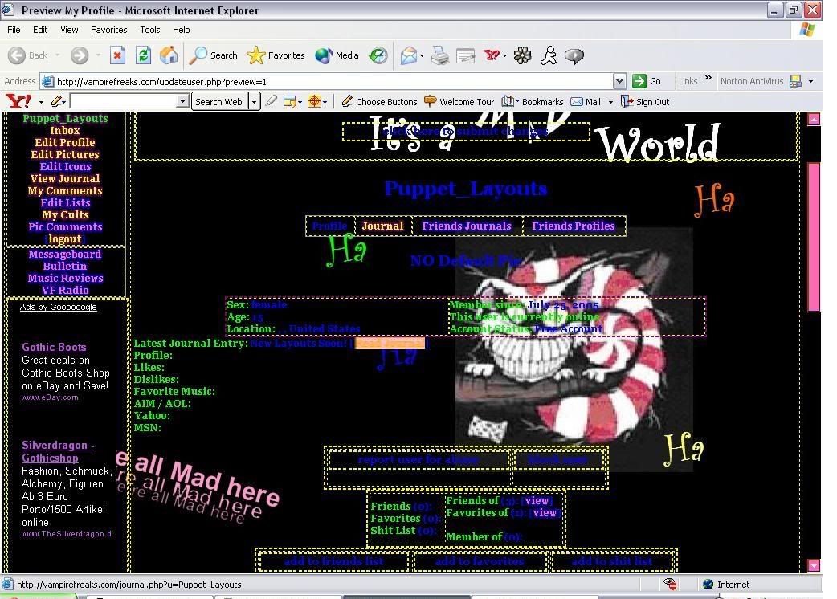The width and height of the screenshot is (837, 599).
Task: Print the page with the printer icon
Action: [x=440, y=55]
